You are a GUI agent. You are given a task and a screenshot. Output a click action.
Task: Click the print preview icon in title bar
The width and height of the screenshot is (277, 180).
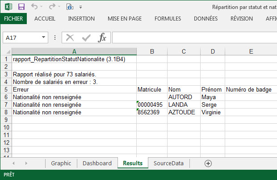tap(70, 7)
